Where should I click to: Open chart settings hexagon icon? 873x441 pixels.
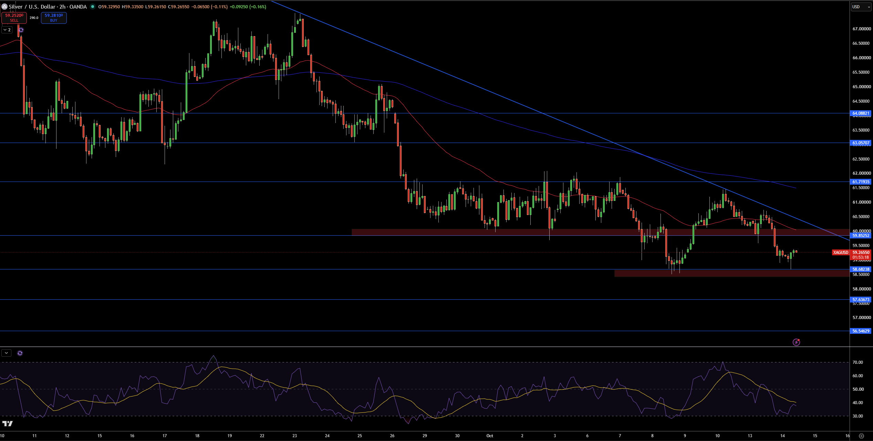[861, 436]
